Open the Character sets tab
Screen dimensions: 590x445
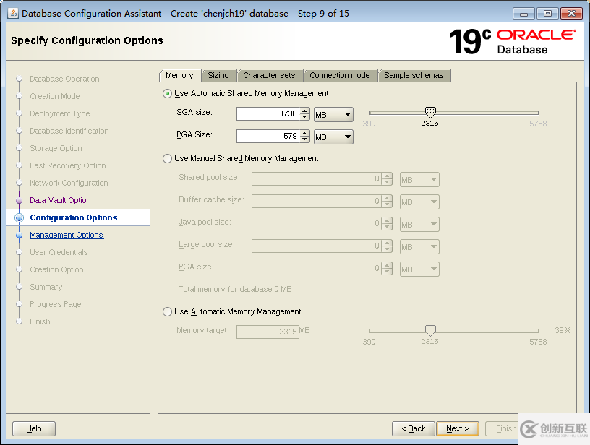(269, 76)
